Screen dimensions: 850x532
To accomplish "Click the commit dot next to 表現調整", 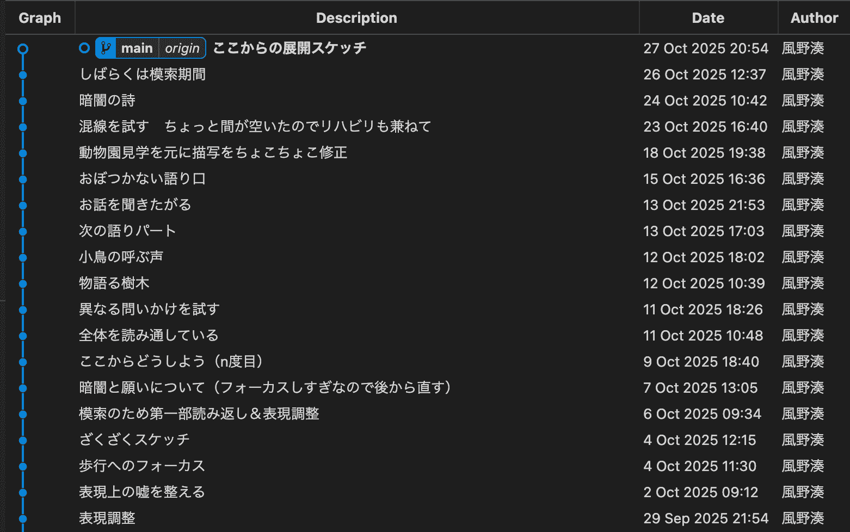I will pos(23,518).
